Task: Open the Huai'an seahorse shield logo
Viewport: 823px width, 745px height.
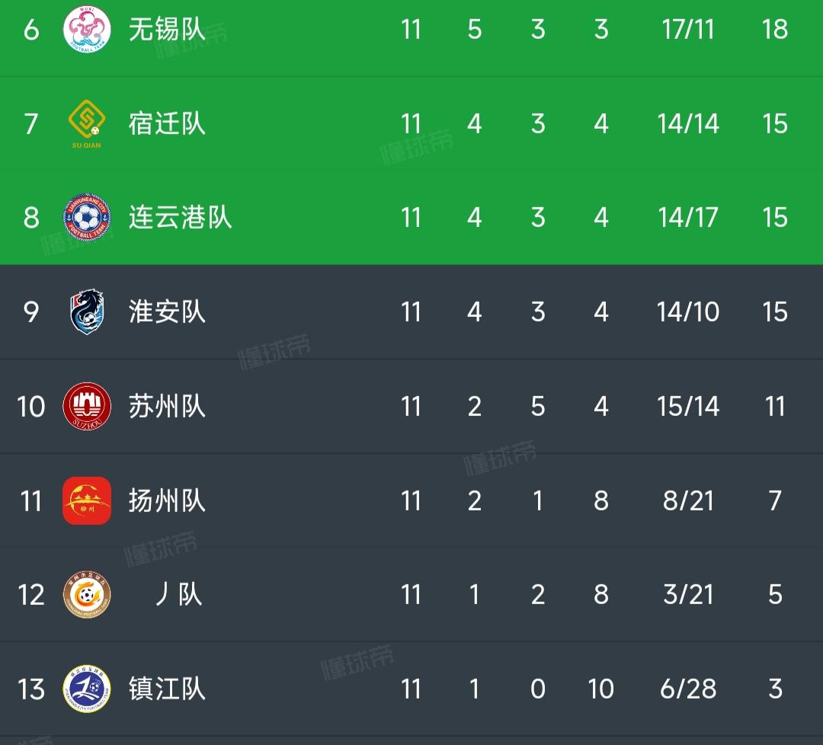Action: tap(87, 312)
